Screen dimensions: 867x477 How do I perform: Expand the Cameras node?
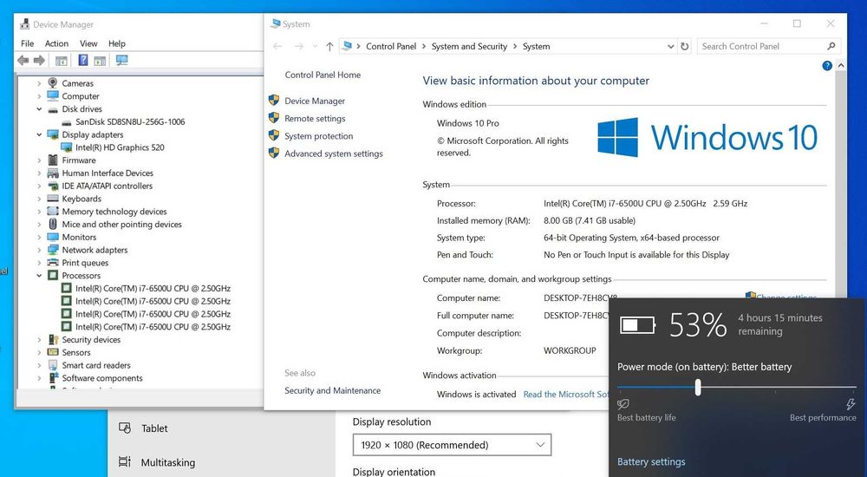39,83
